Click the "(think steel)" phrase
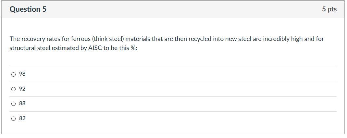The height and width of the screenshot is (138, 347). [x=108, y=39]
